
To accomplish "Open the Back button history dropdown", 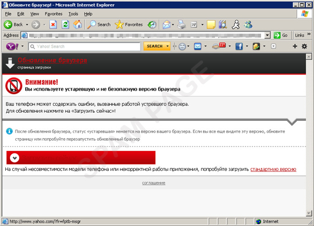I will pyautogui.click(x=27, y=24).
